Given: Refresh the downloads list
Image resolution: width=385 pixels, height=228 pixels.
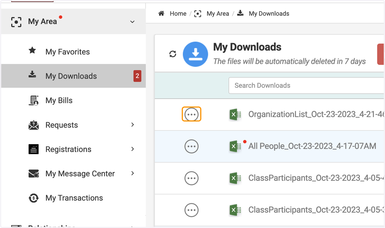Looking at the screenshot, I should [173, 54].
